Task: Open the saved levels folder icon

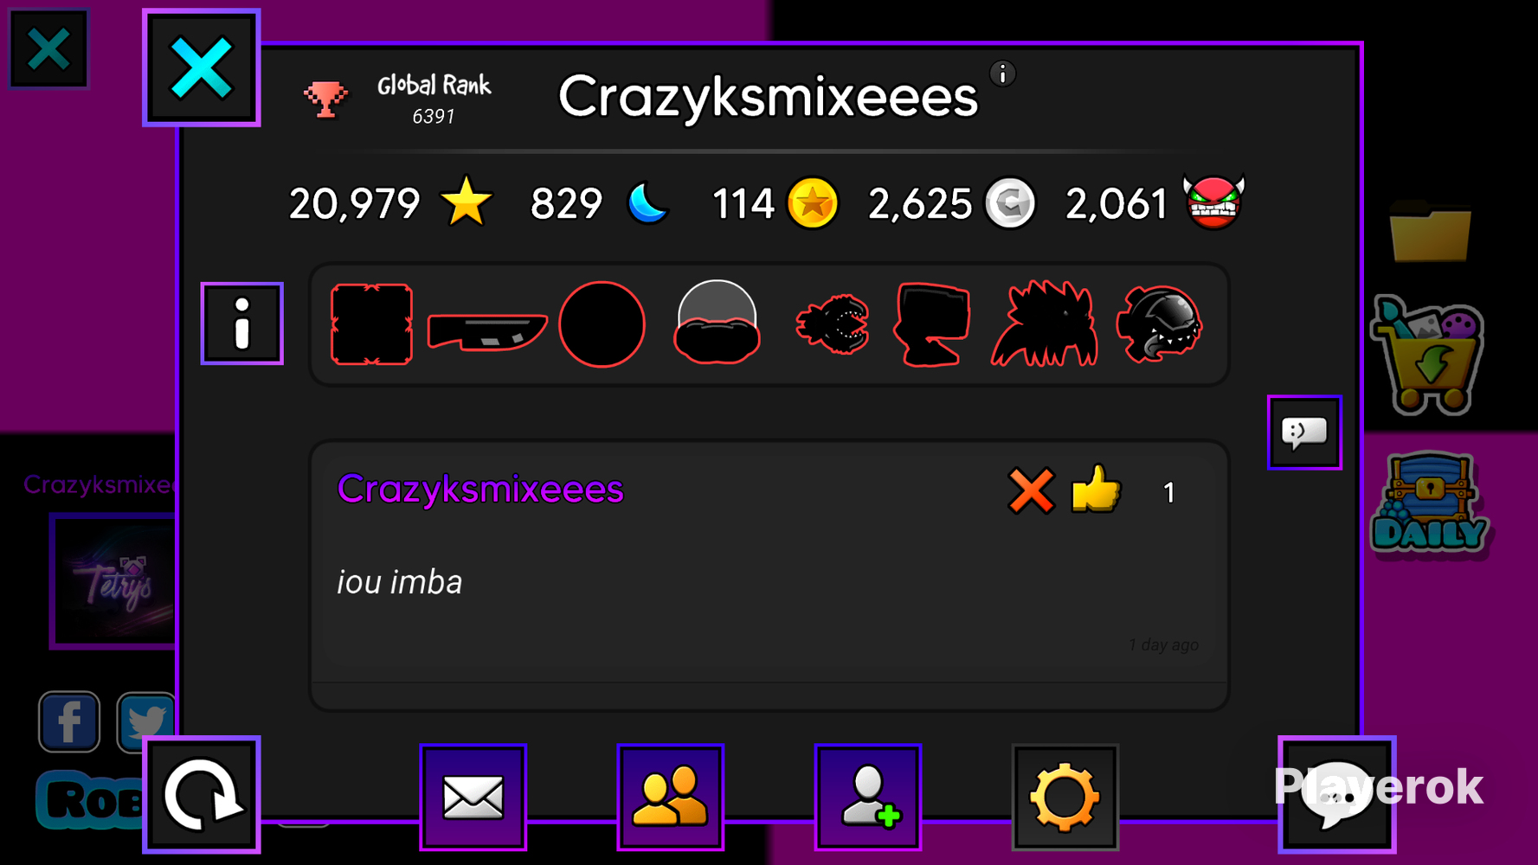Action: point(1430,231)
